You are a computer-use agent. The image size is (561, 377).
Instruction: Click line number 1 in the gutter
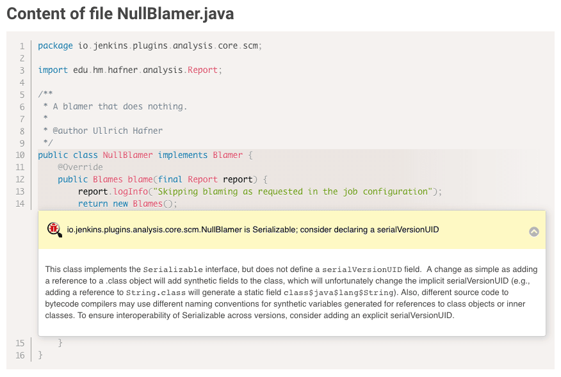coord(22,45)
